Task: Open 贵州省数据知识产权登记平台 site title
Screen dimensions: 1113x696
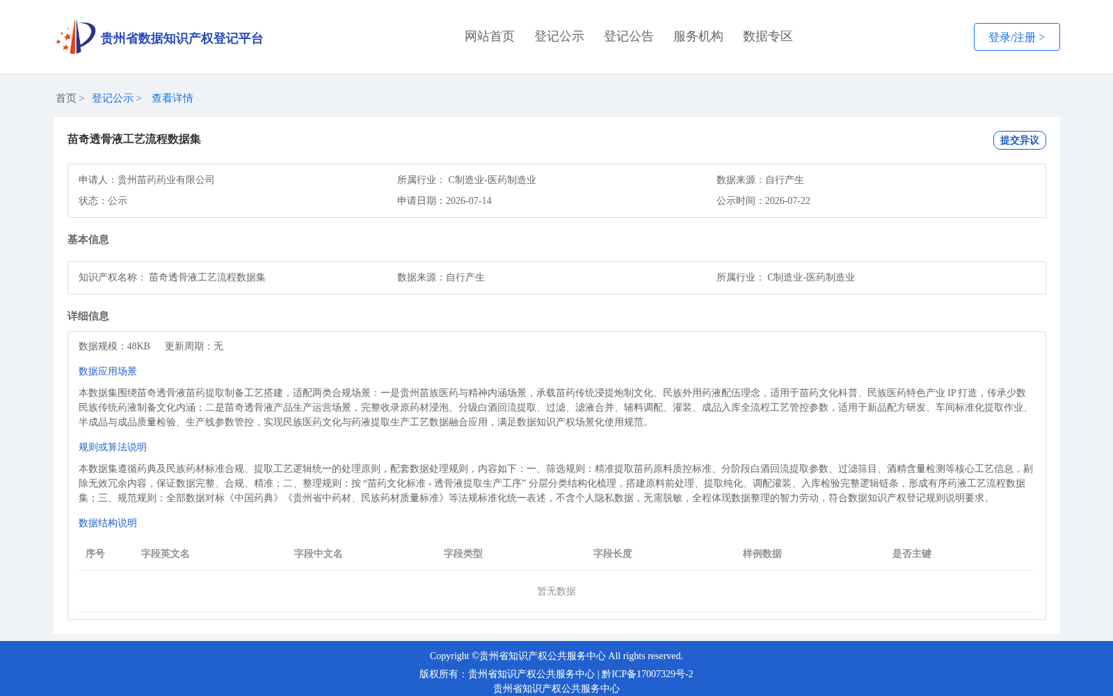Action: point(182,38)
